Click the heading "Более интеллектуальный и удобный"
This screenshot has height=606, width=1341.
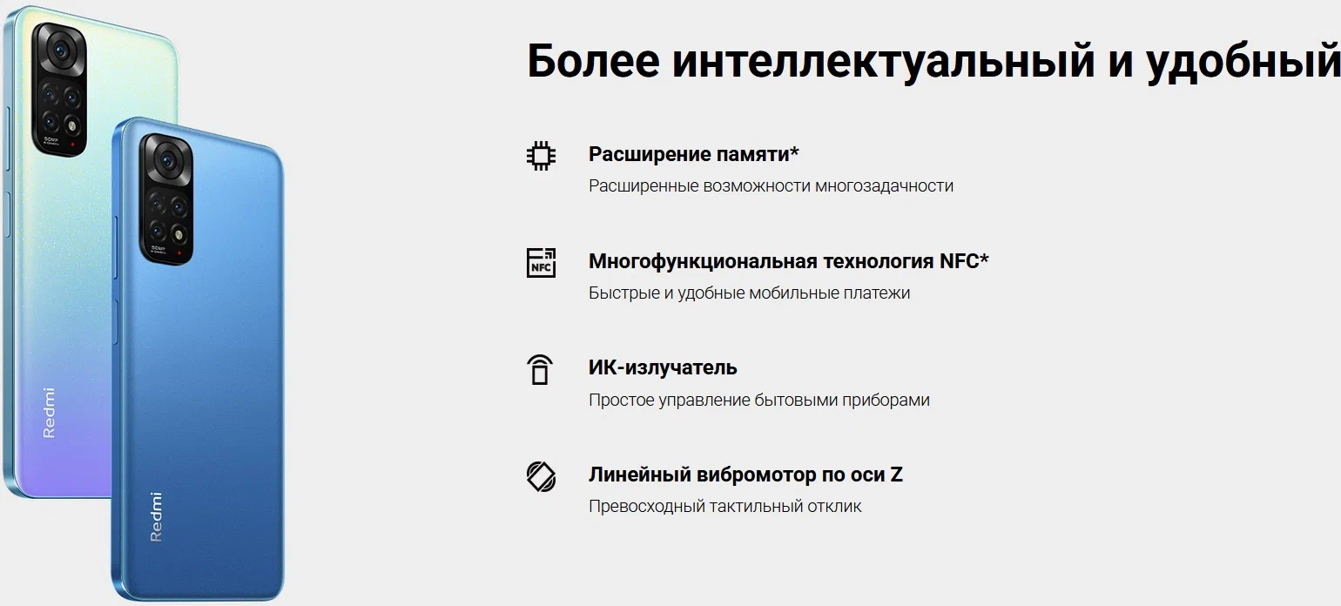pos(932,61)
